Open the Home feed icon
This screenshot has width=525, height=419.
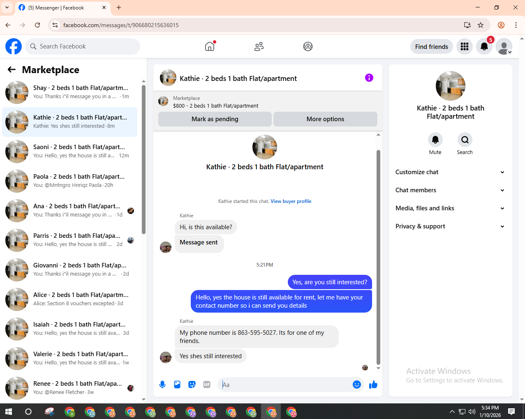(210, 46)
